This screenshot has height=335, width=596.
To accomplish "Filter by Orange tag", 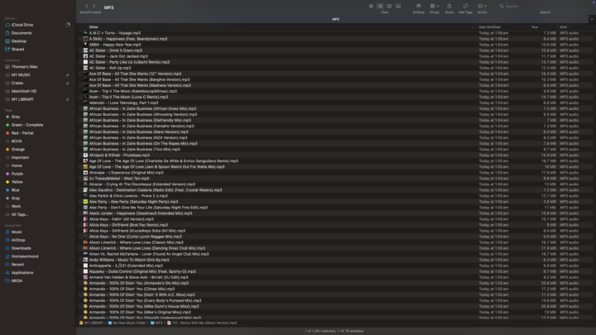I will click(18, 149).
